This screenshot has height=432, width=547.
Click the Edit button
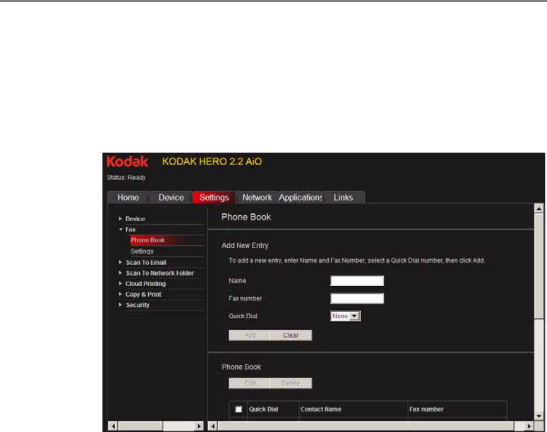[x=249, y=383]
